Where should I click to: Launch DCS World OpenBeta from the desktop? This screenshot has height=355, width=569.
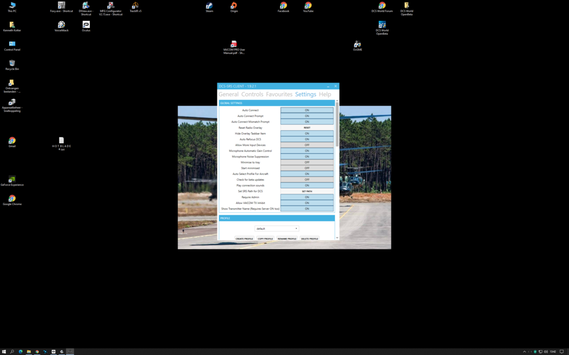point(382,26)
